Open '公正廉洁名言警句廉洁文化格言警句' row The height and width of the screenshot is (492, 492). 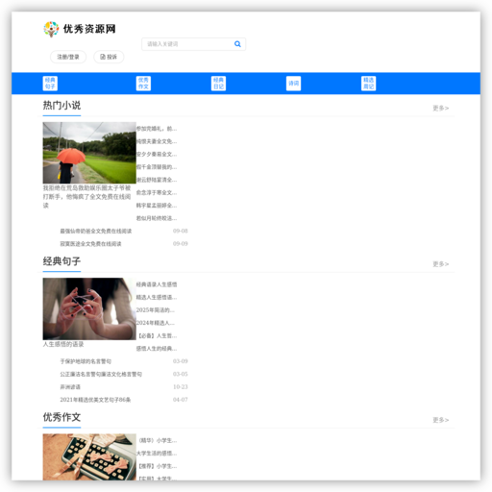pyautogui.click(x=101, y=374)
